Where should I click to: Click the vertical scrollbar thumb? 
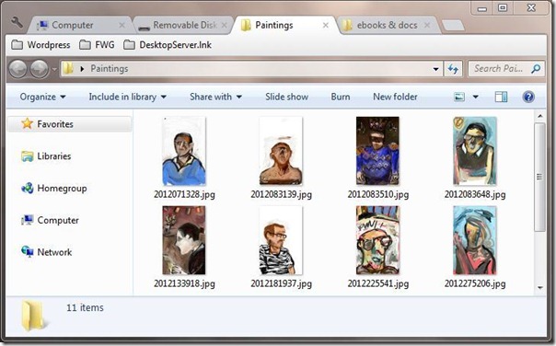pos(540,177)
